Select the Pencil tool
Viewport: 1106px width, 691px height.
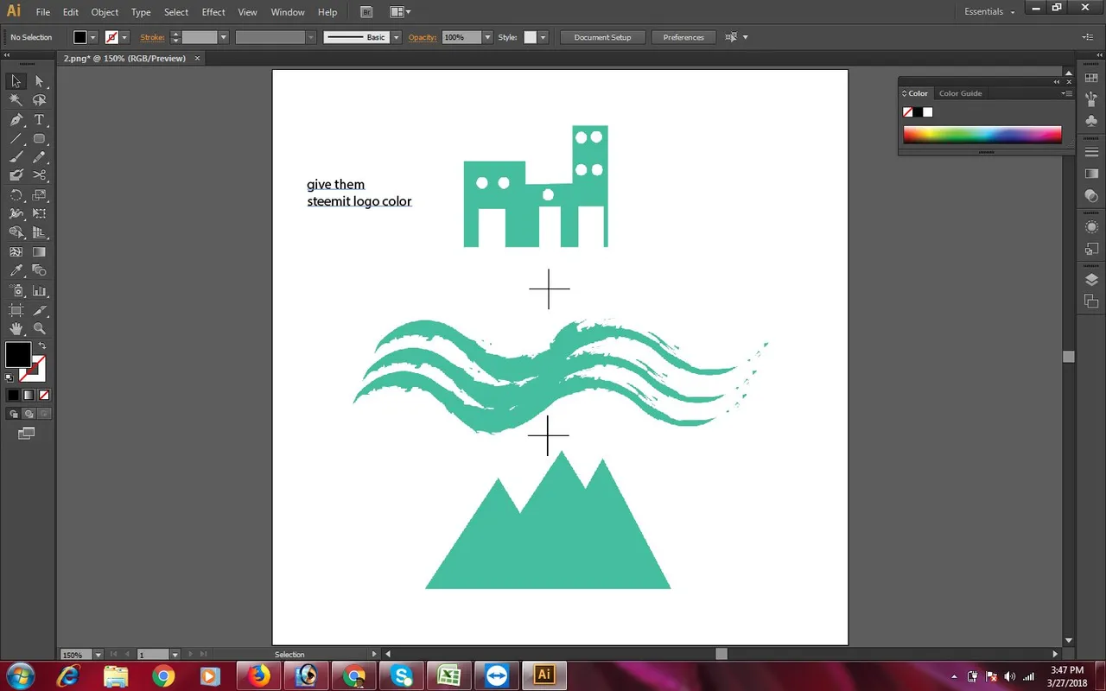point(39,157)
